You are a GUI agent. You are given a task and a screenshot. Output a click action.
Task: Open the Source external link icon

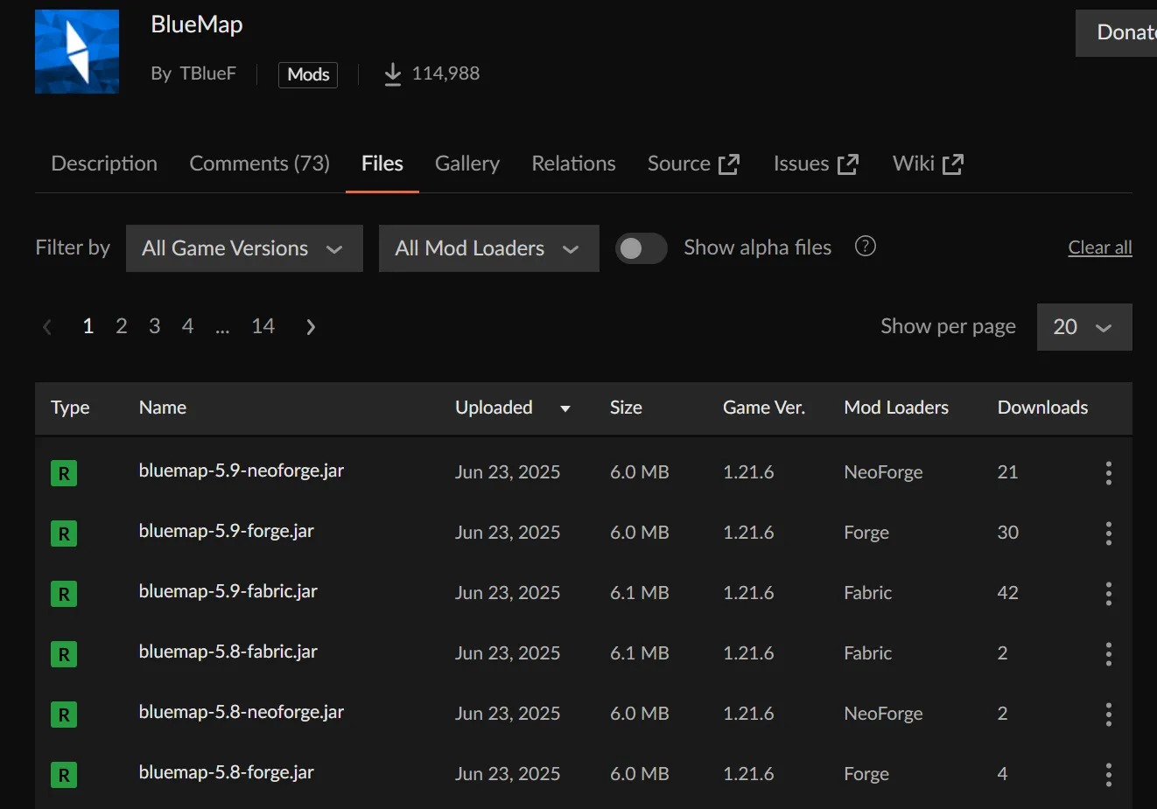point(729,164)
